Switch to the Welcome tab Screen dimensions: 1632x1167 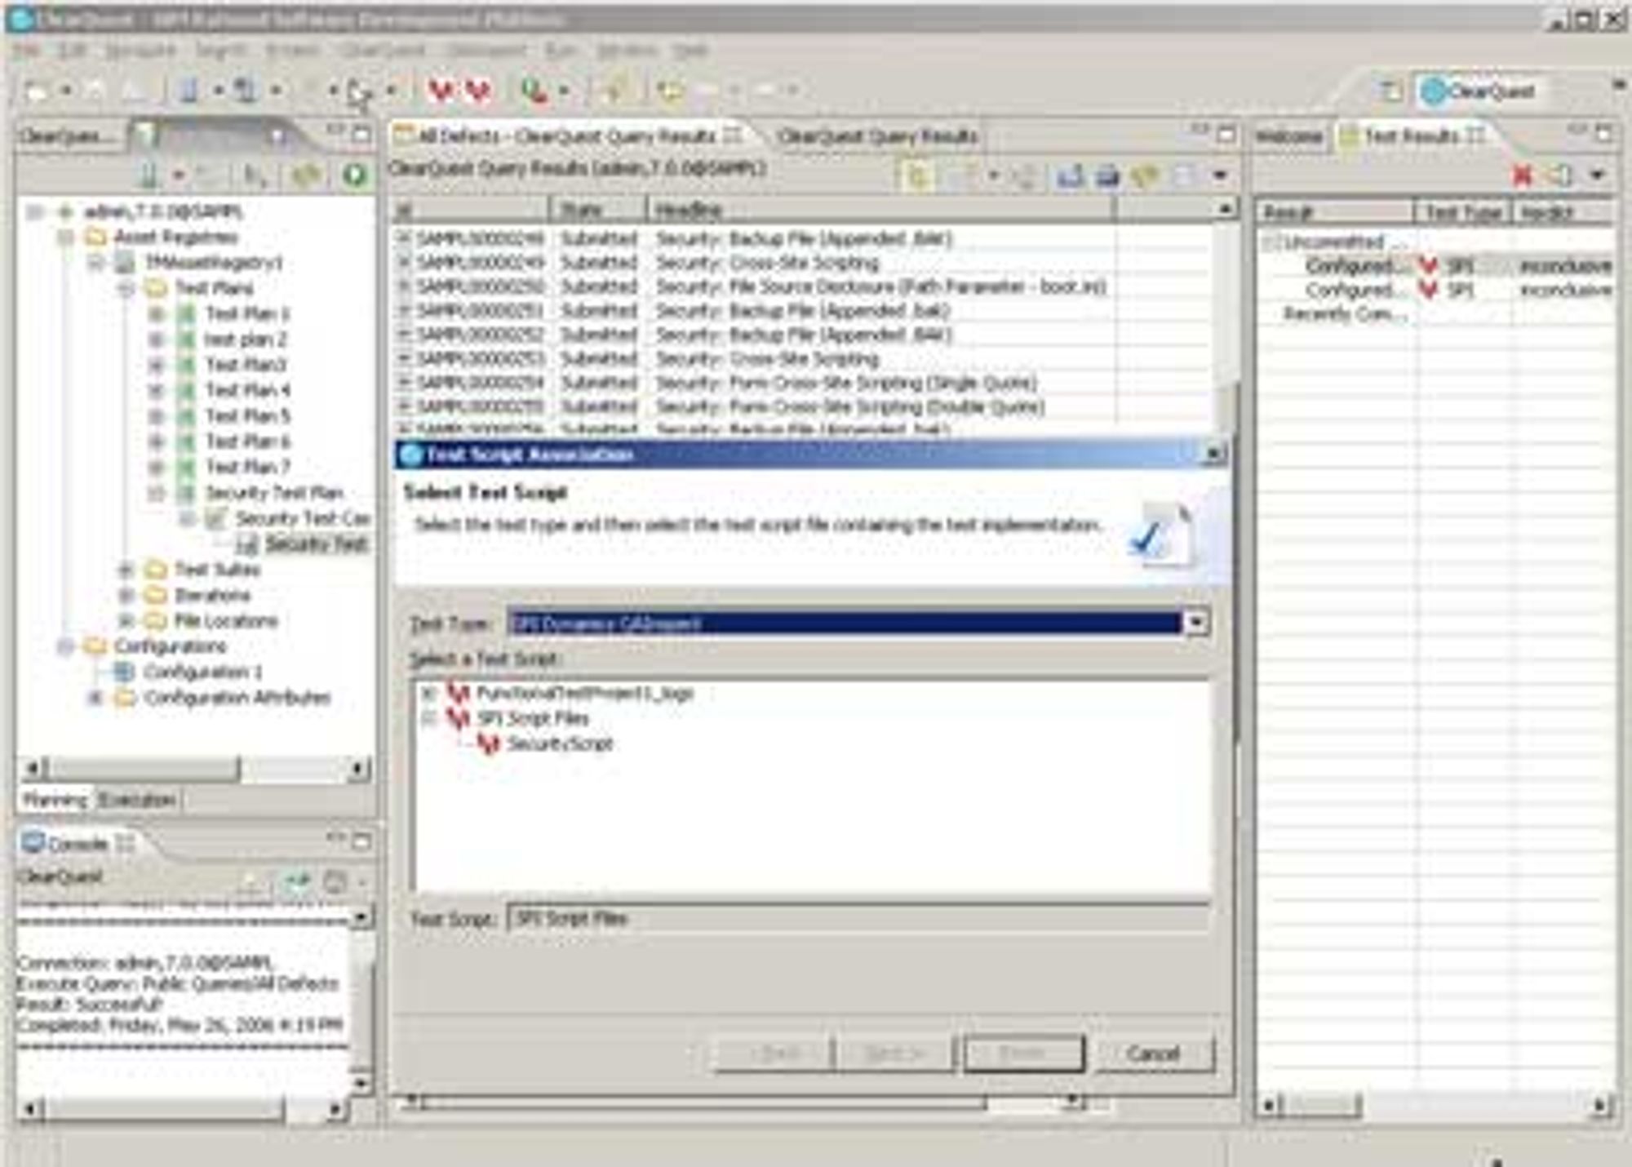[1288, 135]
